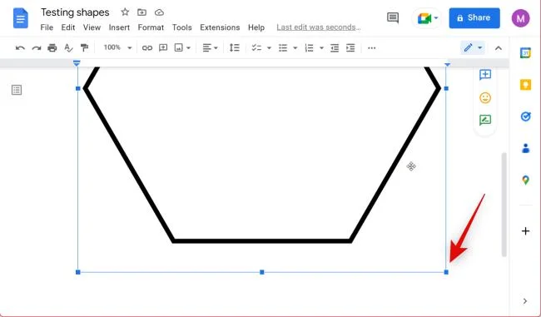Insert link using chain icon
The image size is (541, 317).
pos(147,48)
